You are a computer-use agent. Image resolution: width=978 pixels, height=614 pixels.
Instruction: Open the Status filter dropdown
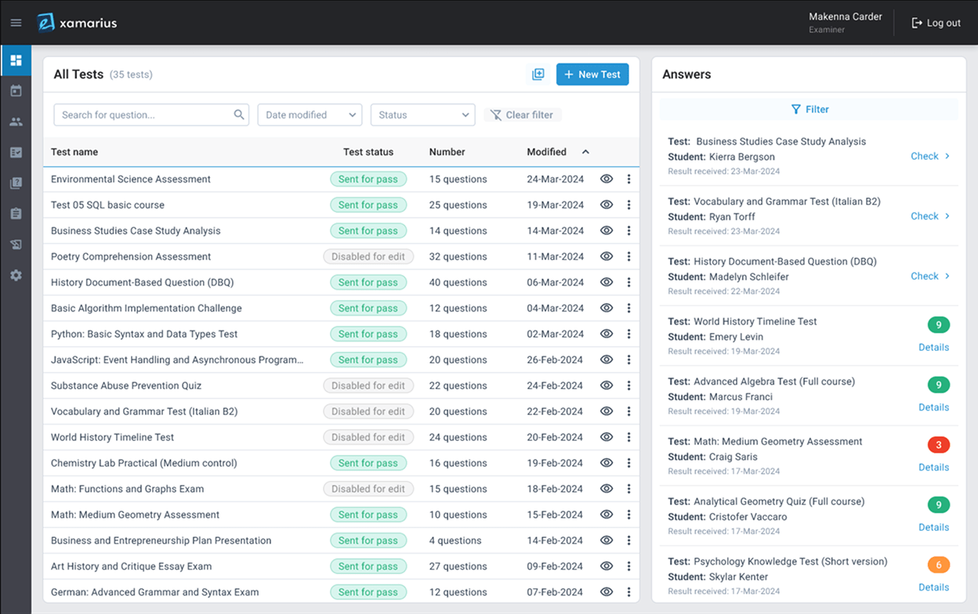pyautogui.click(x=422, y=114)
